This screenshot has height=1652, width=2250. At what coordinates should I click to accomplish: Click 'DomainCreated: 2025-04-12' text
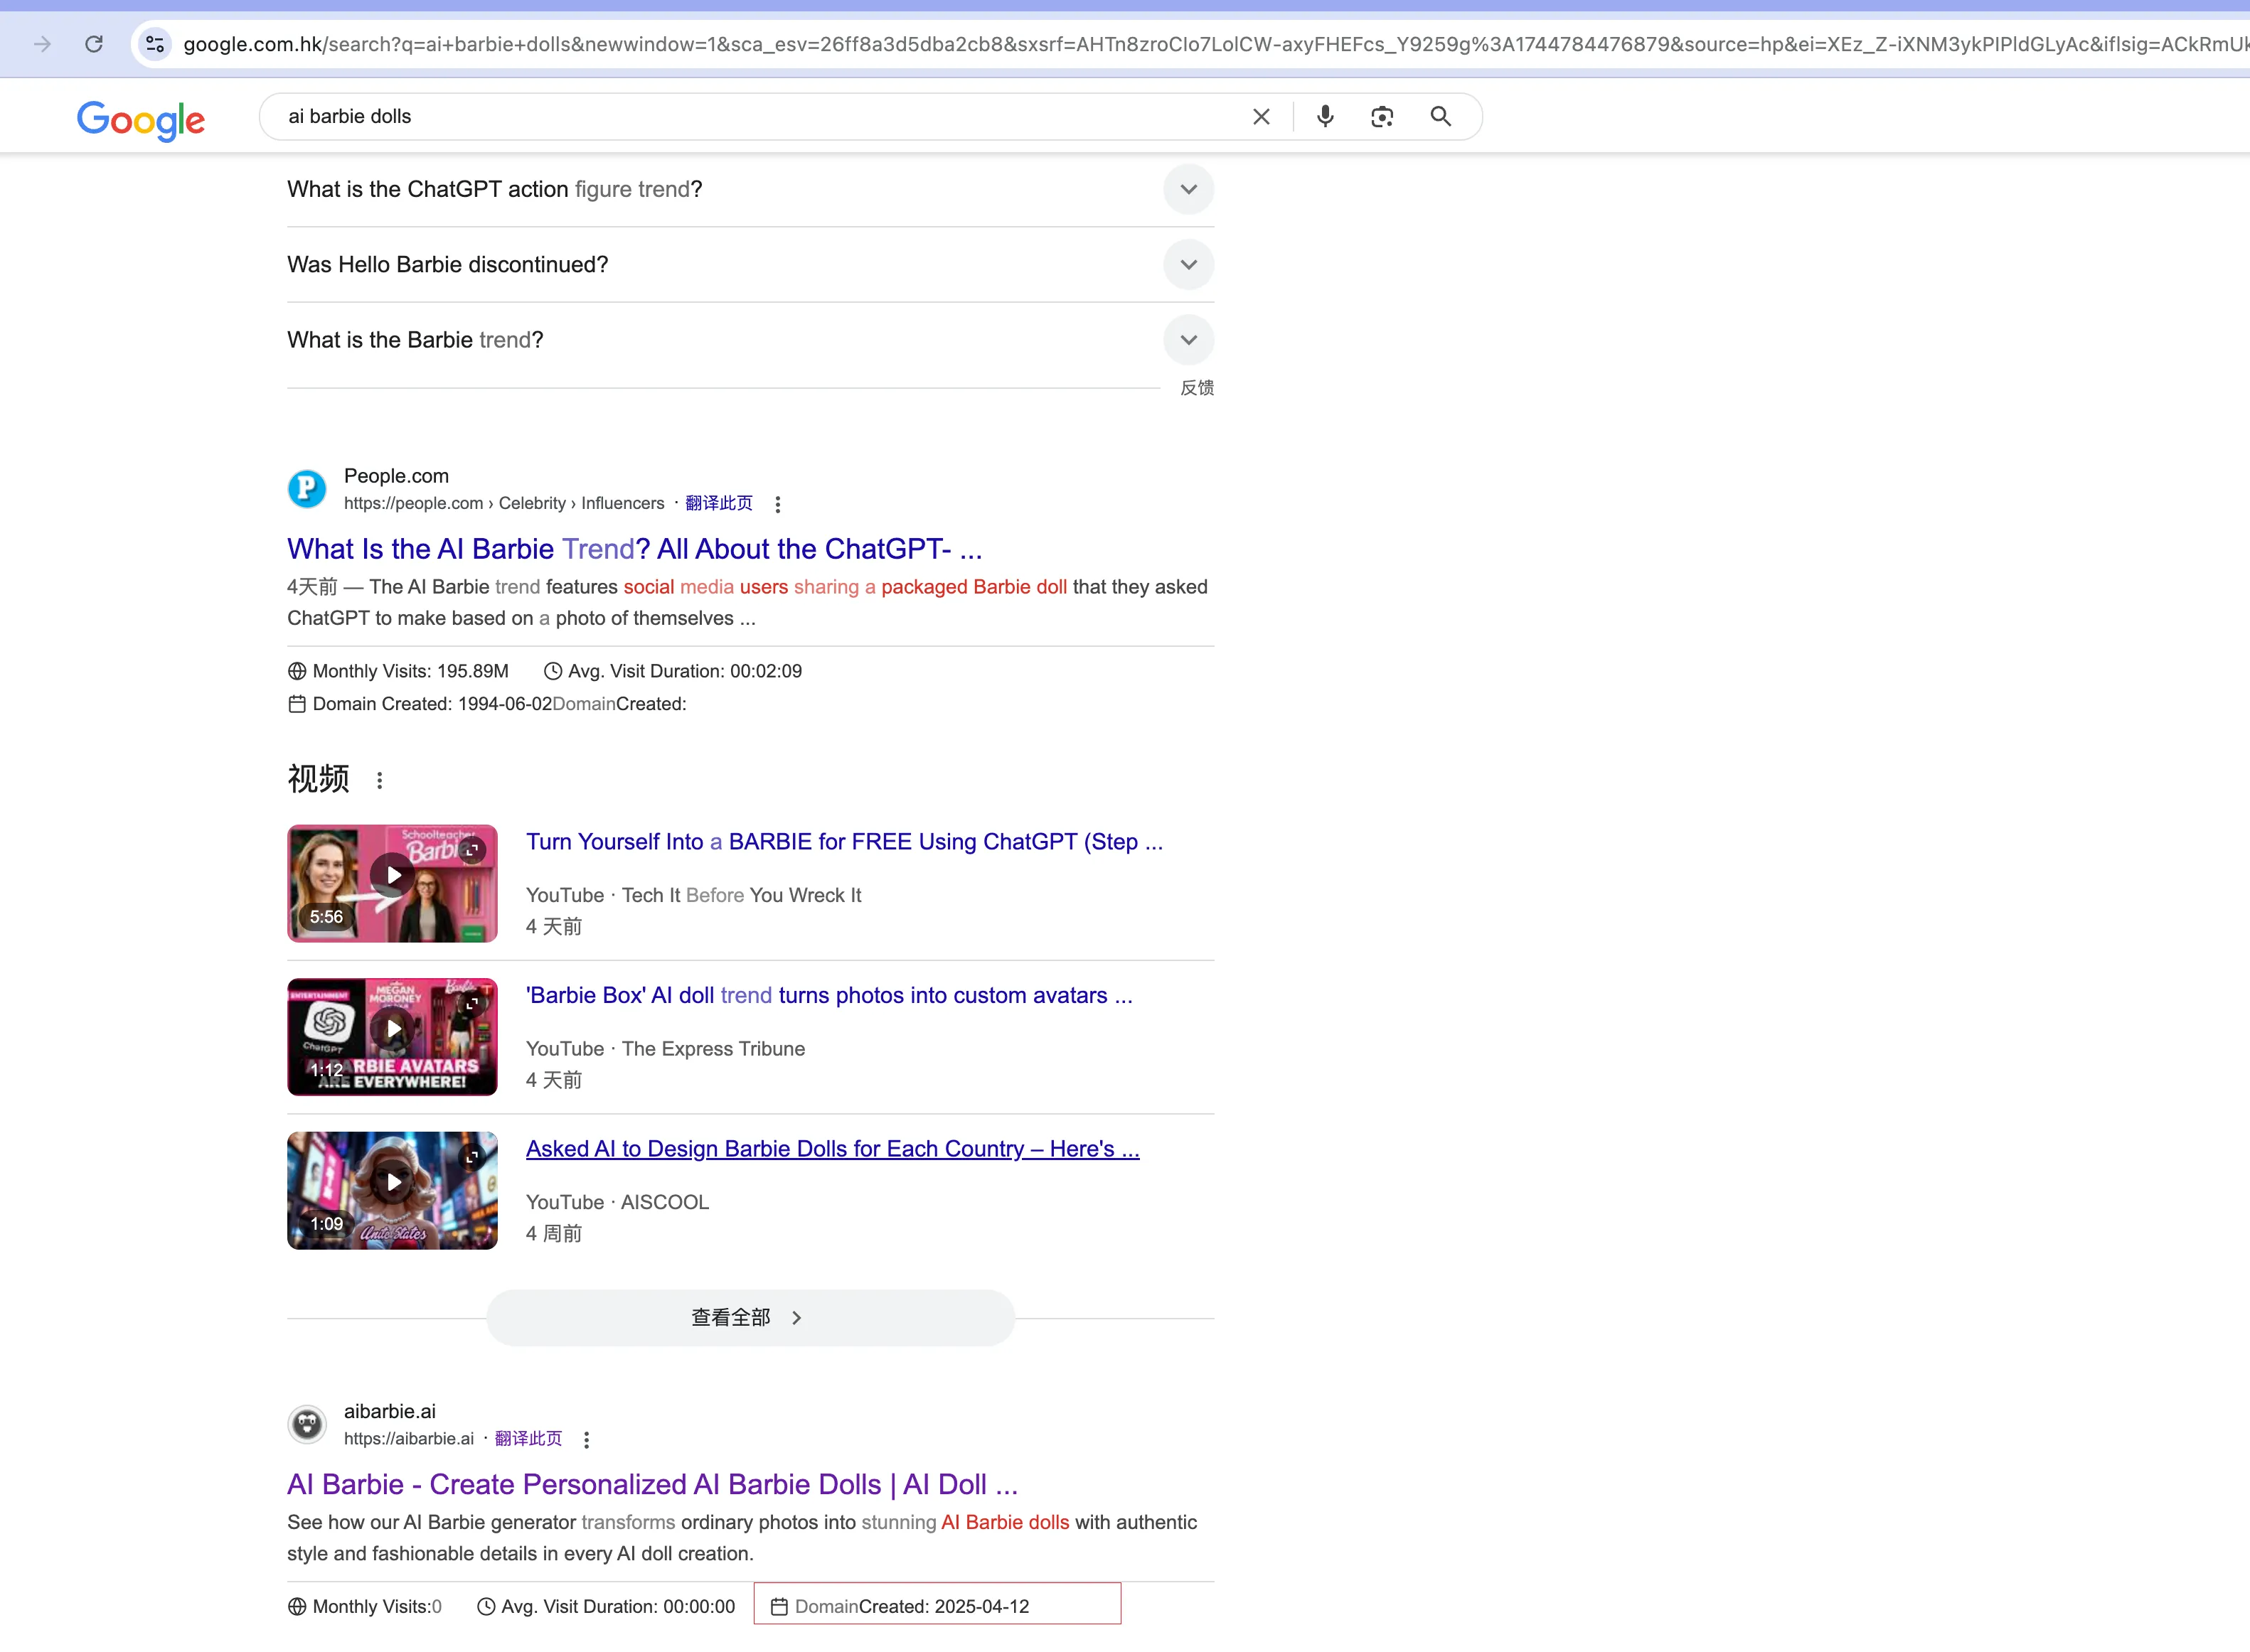pos(912,1607)
